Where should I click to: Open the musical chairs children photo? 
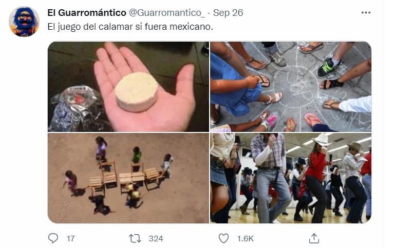[128, 178]
